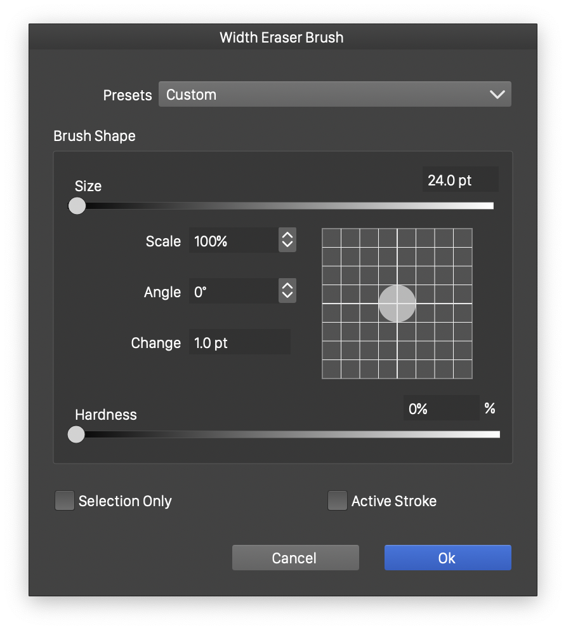Click the top-left cell of brush preview grid
Viewport: 566px width, 630px height.
[332, 238]
